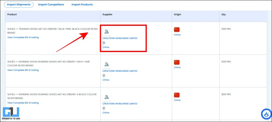Click supplier building icon in S18M45-4 row
Image resolution: width=272 pixels, height=122 pixels.
point(106,97)
